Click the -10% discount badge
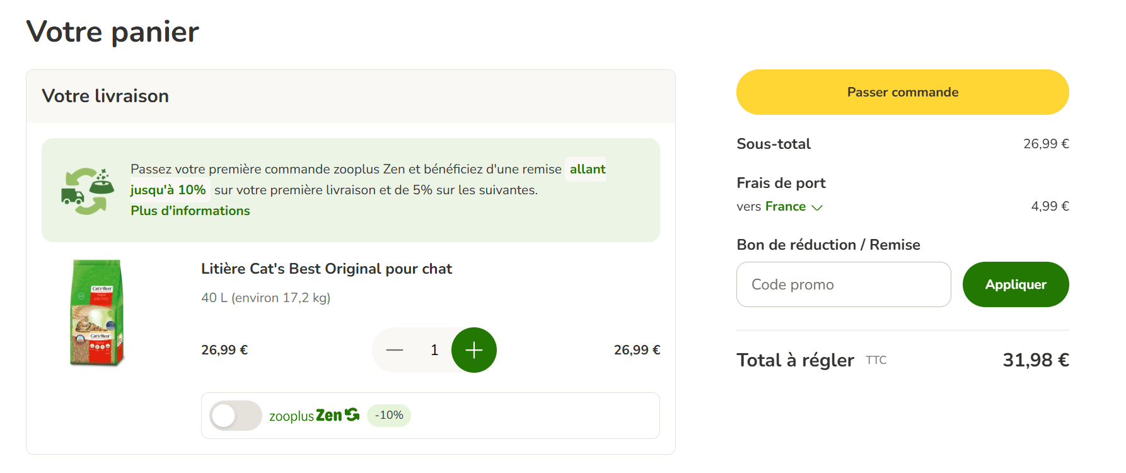This screenshot has width=1126, height=473. click(388, 415)
